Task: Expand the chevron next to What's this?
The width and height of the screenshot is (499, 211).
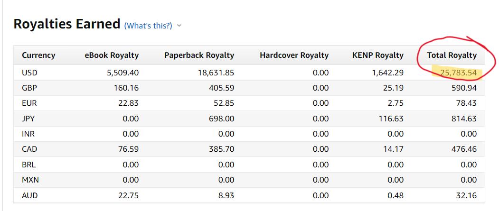Action: [x=179, y=26]
